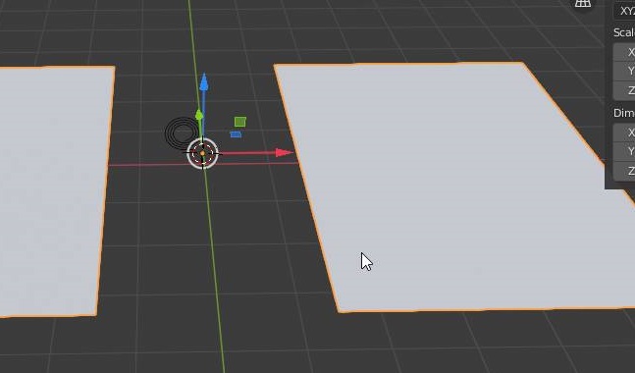Click the Dimensions X field
Viewport: 635px width, 373px height.
(624, 133)
